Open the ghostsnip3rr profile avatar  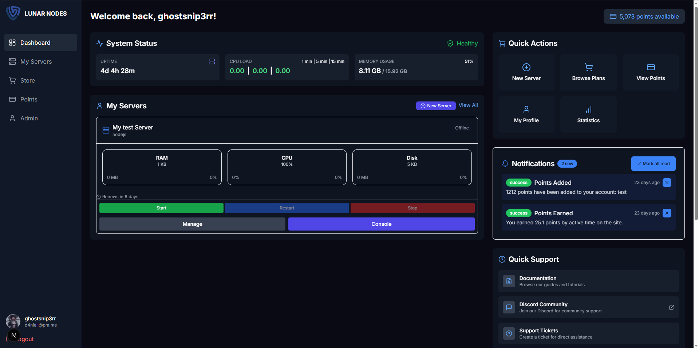(x=13, y=321)
